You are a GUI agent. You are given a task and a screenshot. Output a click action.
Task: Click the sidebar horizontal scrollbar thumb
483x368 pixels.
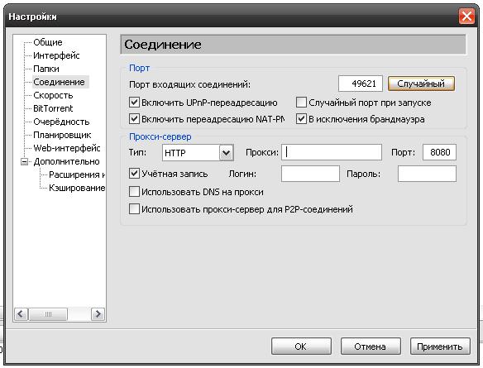(x=48, y=314)
